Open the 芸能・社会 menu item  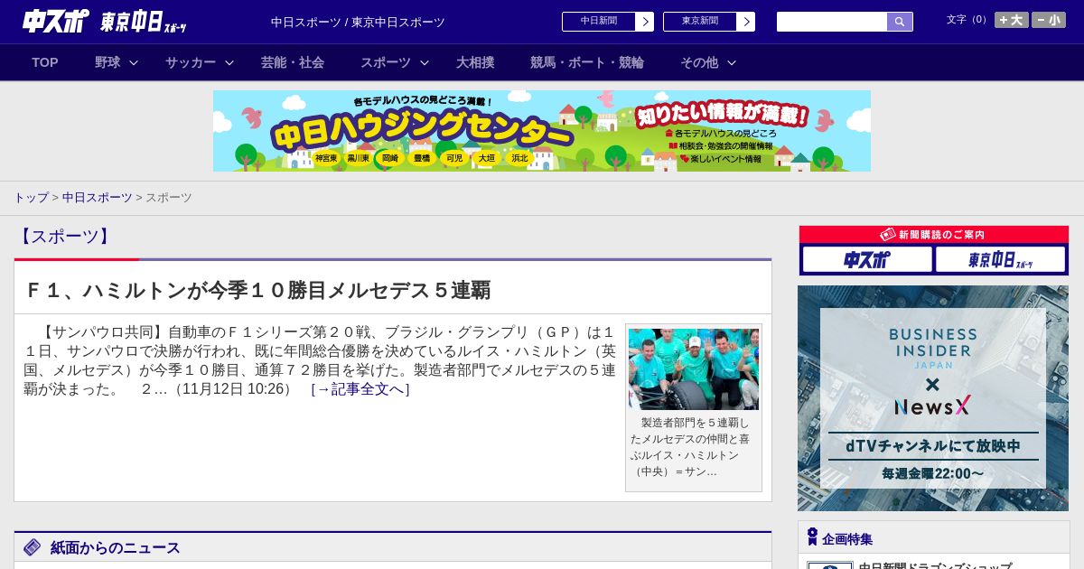pos(293,62)
